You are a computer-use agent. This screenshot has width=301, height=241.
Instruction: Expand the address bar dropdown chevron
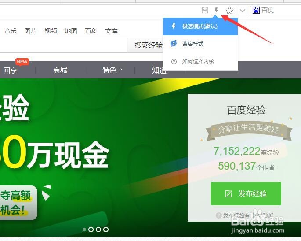pos(243,11)
